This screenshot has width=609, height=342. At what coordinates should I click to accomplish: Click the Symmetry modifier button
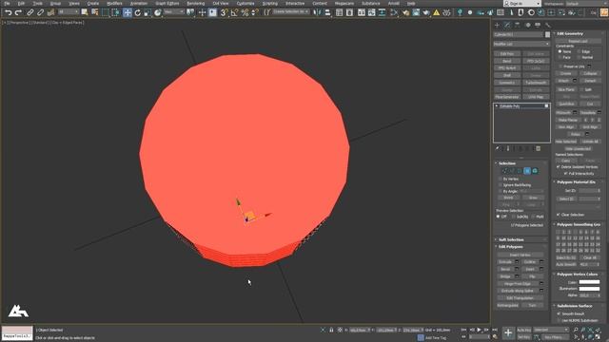pos(507,83)
